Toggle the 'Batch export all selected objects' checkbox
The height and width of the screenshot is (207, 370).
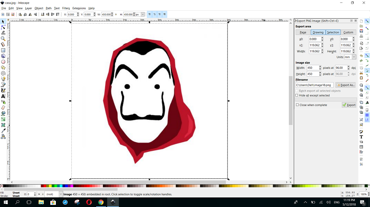click(297, 91)
